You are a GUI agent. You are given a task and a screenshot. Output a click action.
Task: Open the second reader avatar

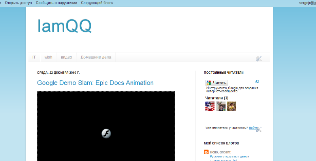tap(221, 106)
